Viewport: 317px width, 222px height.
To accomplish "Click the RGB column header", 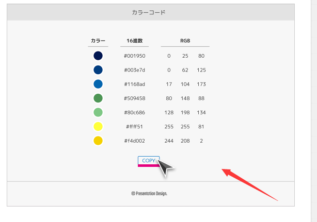I will click(185, 41).
